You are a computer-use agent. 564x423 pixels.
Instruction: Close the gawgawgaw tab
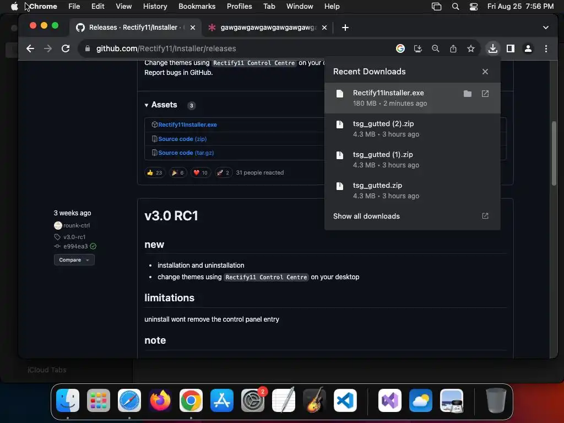324,28
